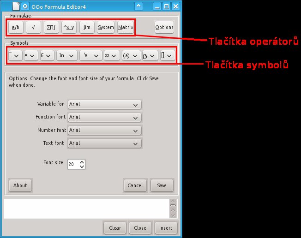Open the sum, product and integral formula button
This screenshot has width=301, height=238.
51,27
